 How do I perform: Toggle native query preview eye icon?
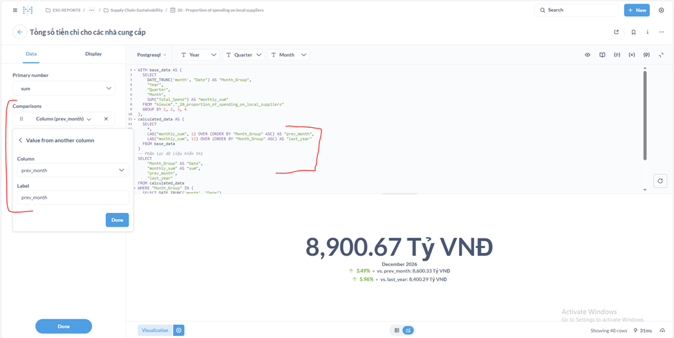588,55
